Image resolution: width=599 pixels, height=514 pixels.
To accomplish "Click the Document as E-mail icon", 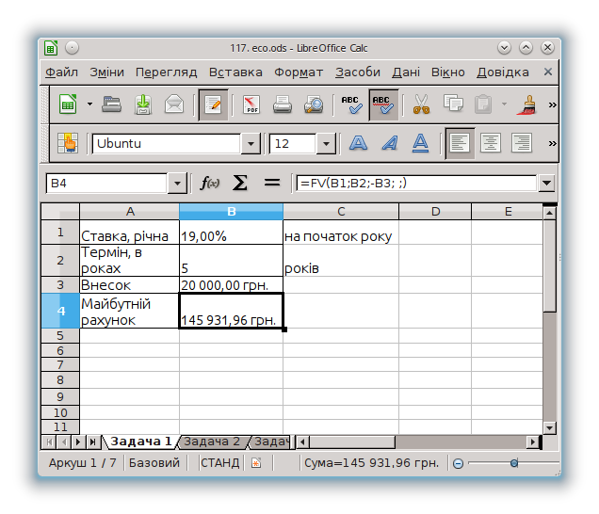I will coord(174,104).
